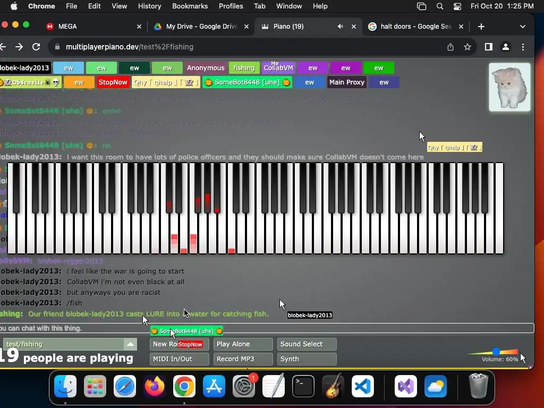Click the Record MP3 button
This screenshot has height=408, width=544.
point(243,359)
